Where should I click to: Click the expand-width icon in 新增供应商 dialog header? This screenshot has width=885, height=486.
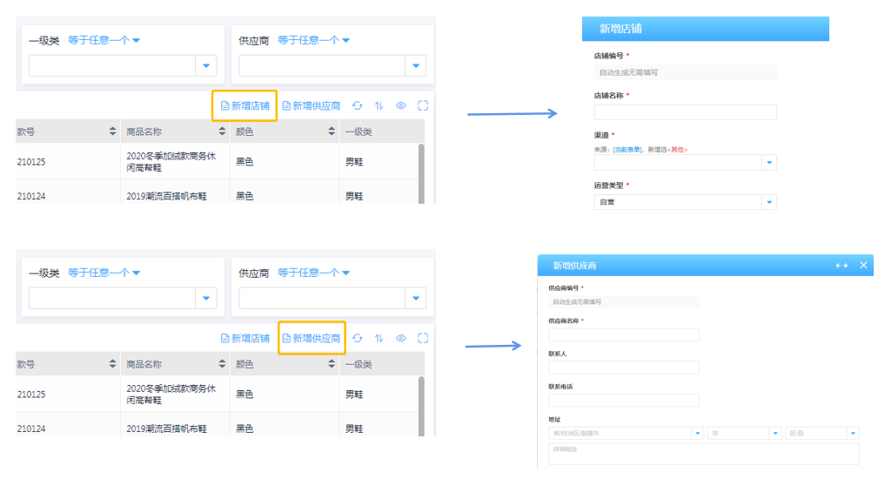(841, 266)
